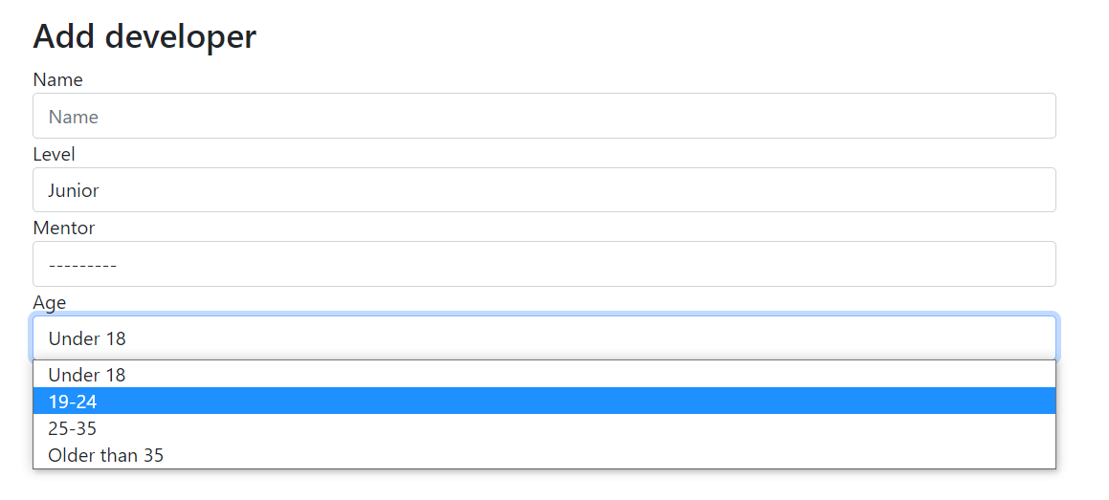Select Older than 35 option
This screenshot has width=1109, height=500.
point(543,455)
